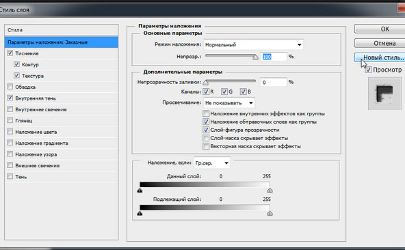Viewport: 405px width, 250px height.
Task: Click the Непрозрачность заливки slider handle
Action: pos(206,83)
